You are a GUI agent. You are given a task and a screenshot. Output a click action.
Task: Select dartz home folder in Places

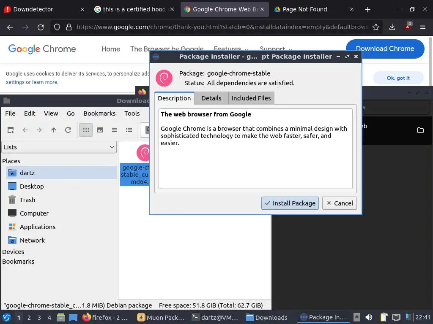(x=62, y=173)
